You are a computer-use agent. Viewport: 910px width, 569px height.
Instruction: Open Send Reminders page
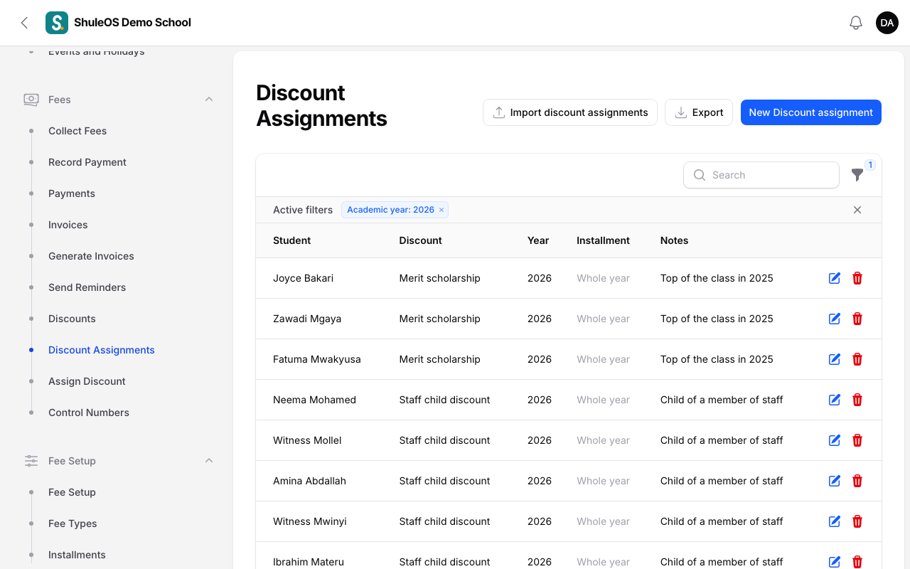tap(87, 287)
